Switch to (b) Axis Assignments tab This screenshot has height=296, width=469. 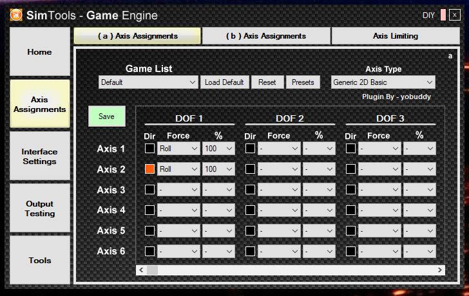click(266, 36)
